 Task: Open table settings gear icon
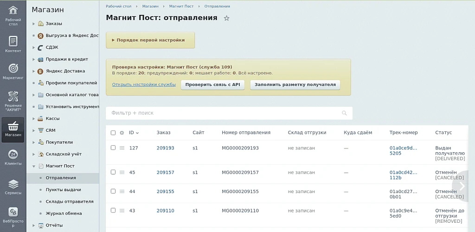pos(122,133)
